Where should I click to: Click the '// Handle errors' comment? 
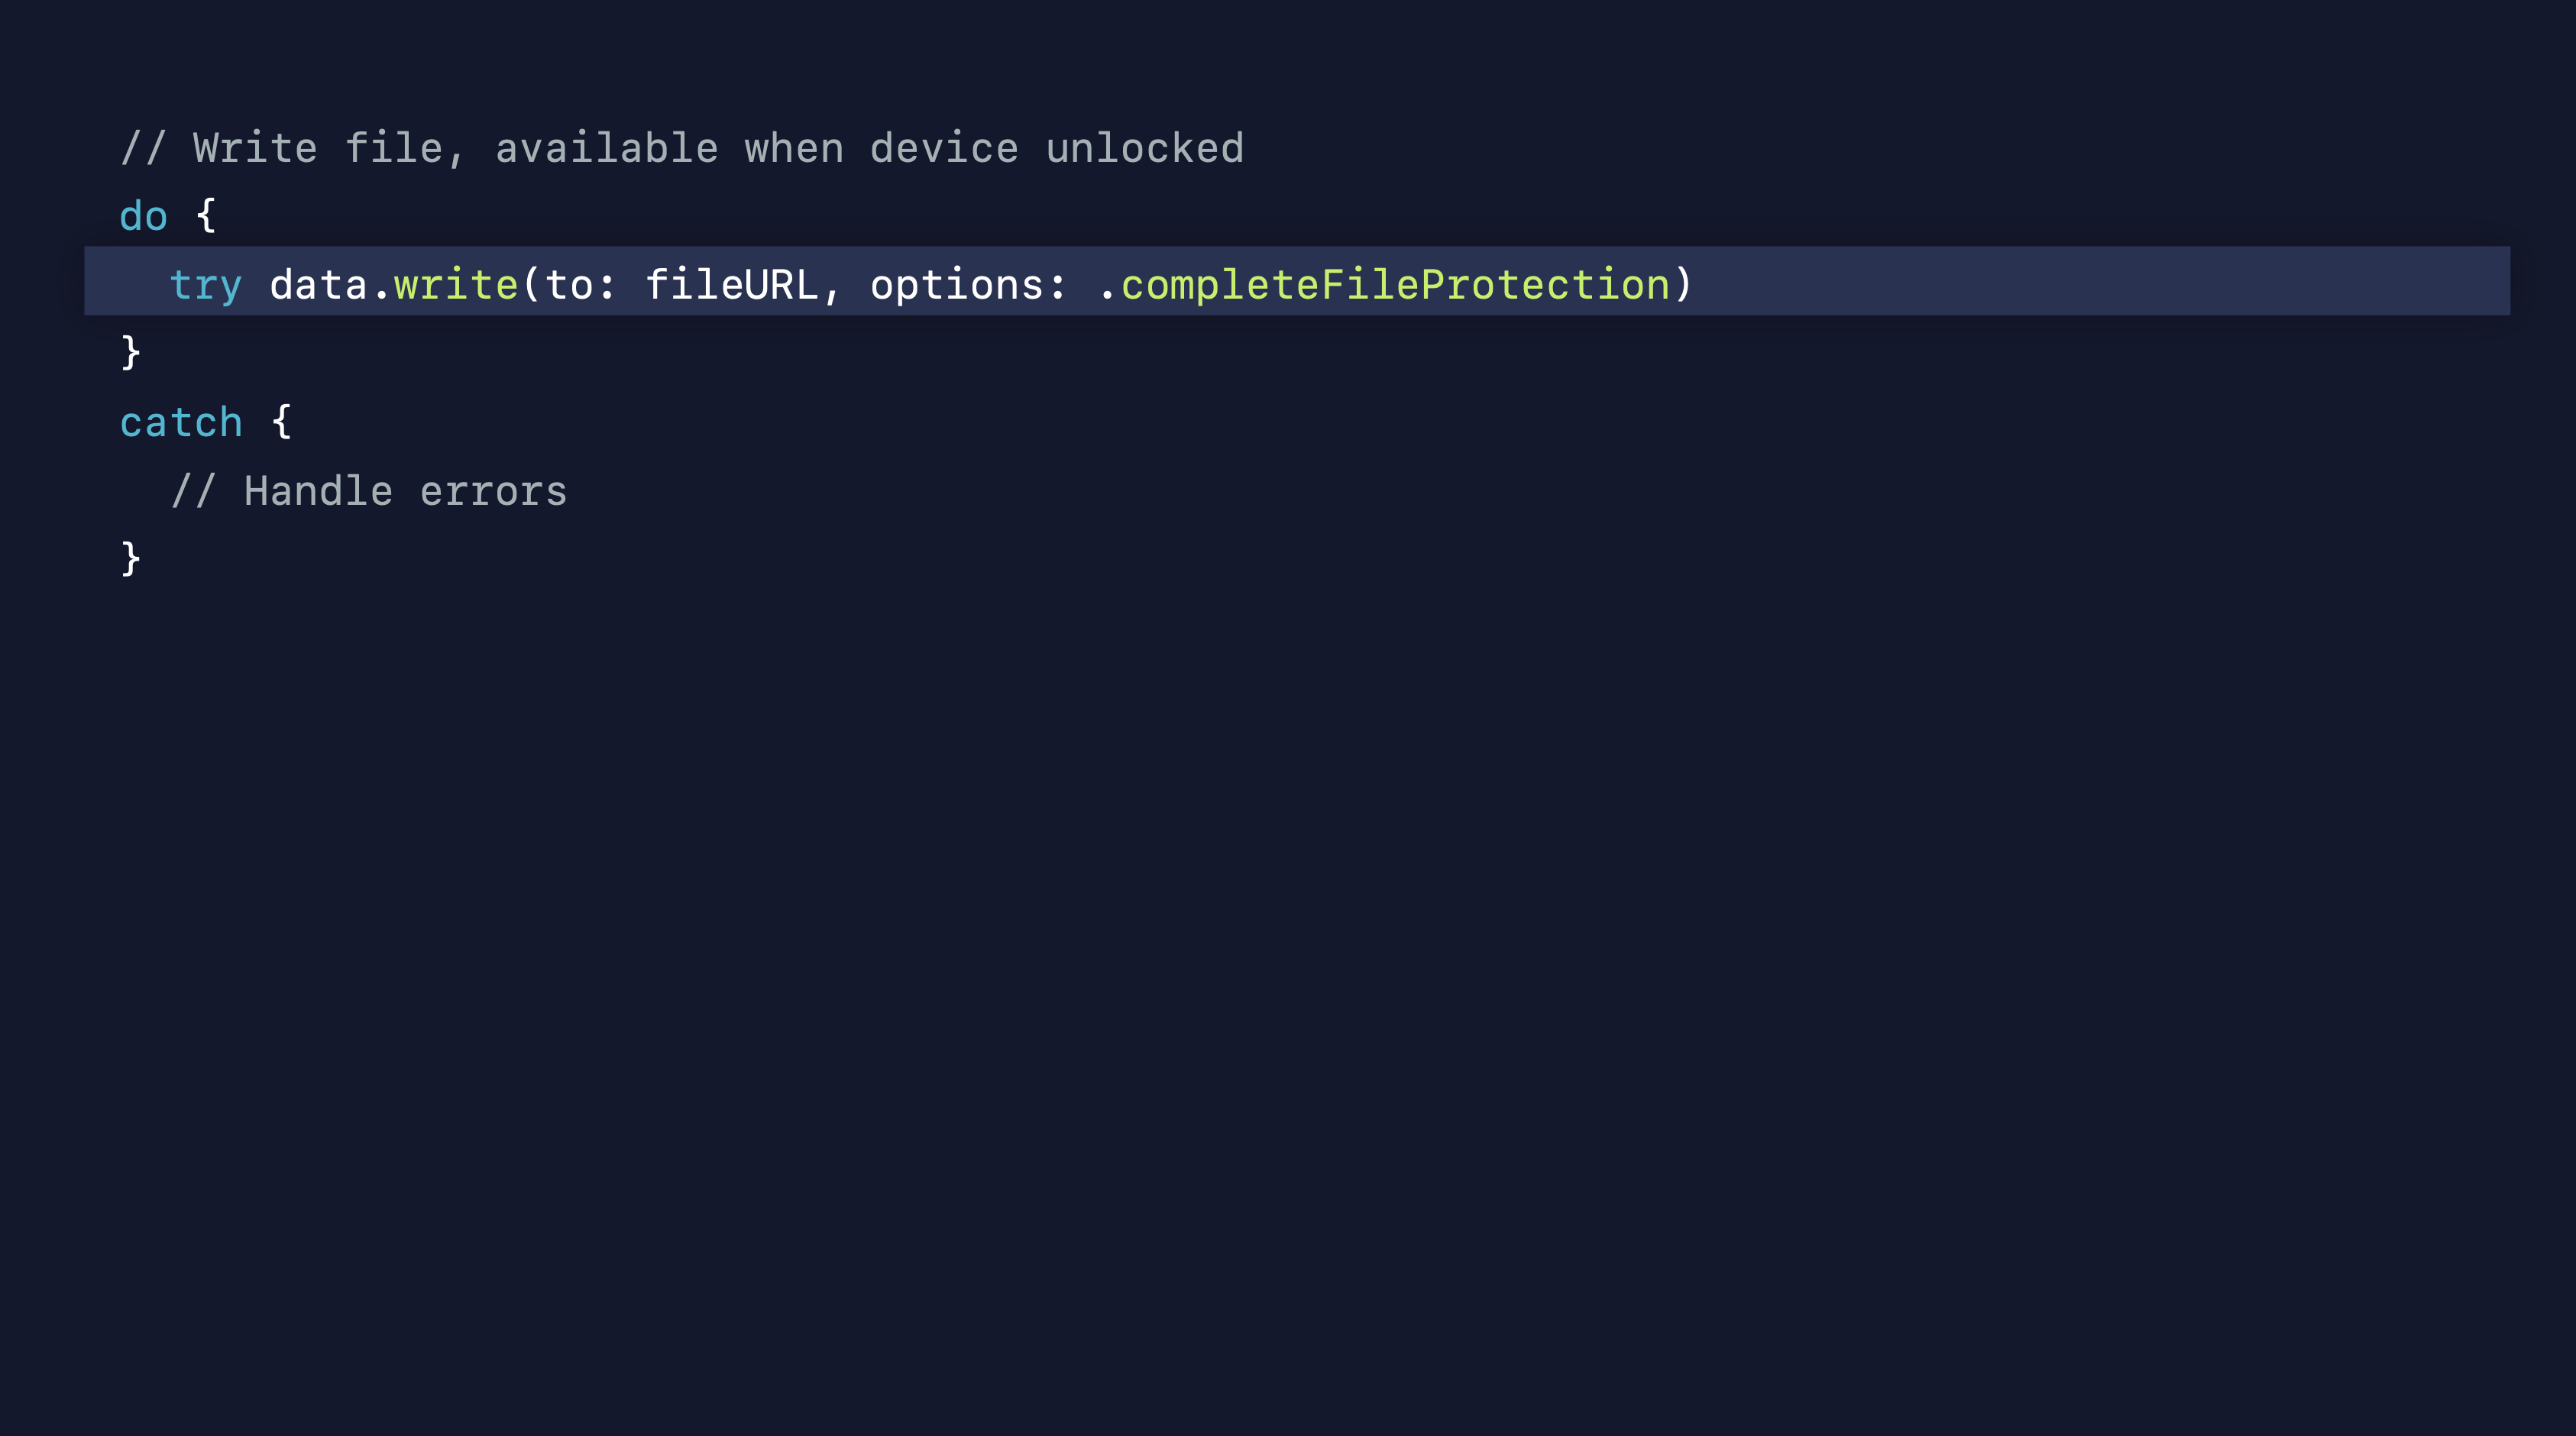pos(369,491)
